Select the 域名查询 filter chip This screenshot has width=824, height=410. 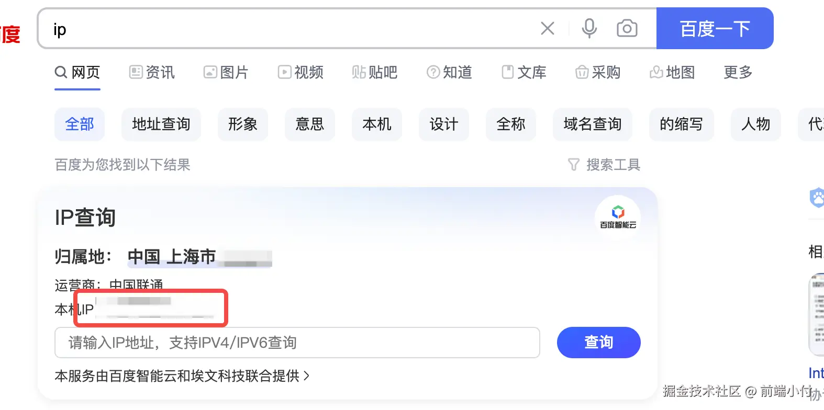coord(592,124)
